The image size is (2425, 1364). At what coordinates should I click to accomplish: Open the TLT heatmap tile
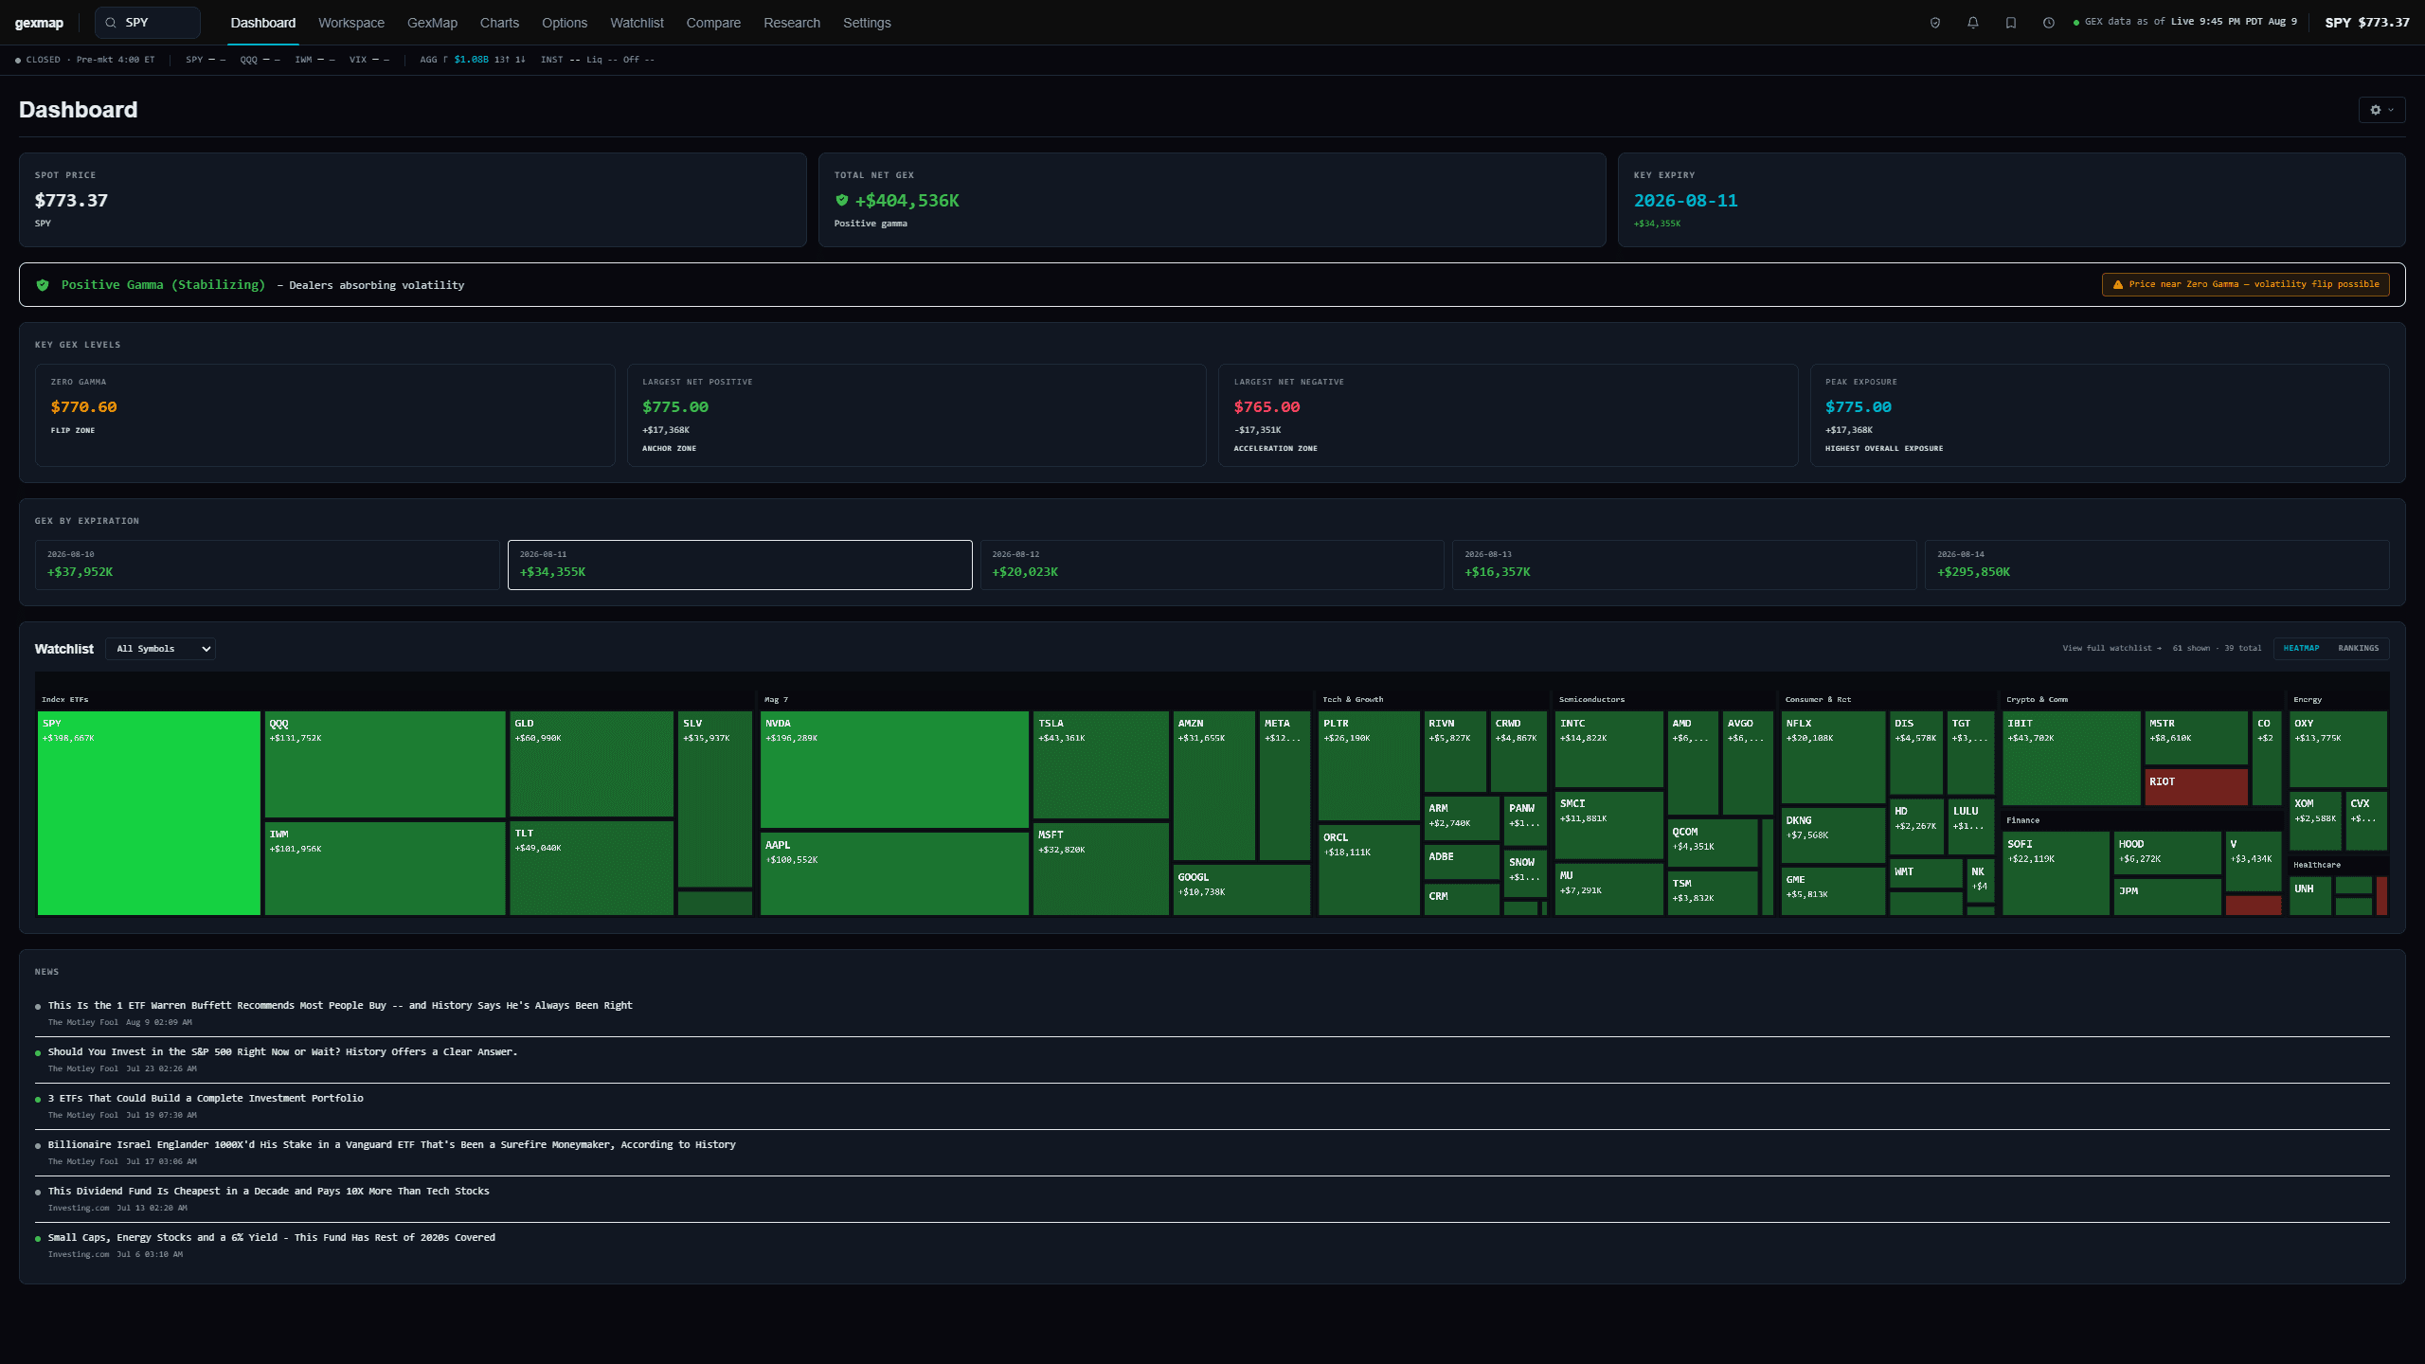click(591, 869)
